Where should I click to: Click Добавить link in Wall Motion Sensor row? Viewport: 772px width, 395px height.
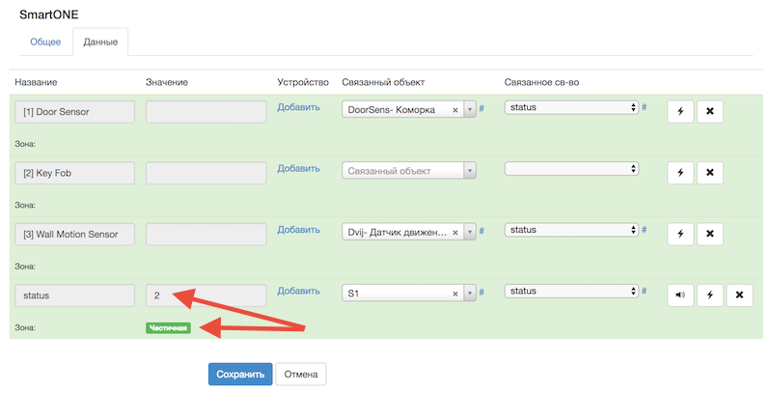(298, 230)
